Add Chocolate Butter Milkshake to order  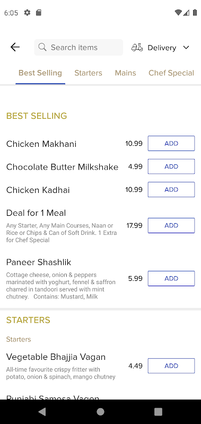point(171,166)
